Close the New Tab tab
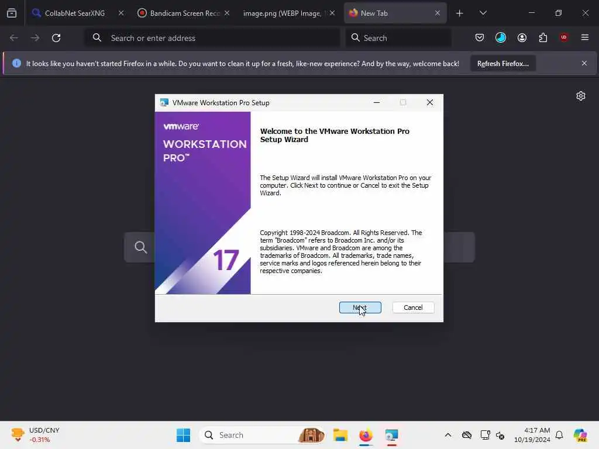 point(438,13)
